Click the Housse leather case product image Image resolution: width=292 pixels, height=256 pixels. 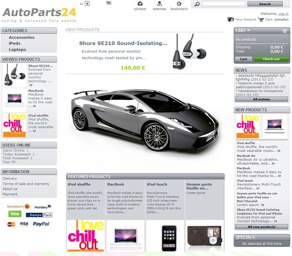click(x=205, y=236)
